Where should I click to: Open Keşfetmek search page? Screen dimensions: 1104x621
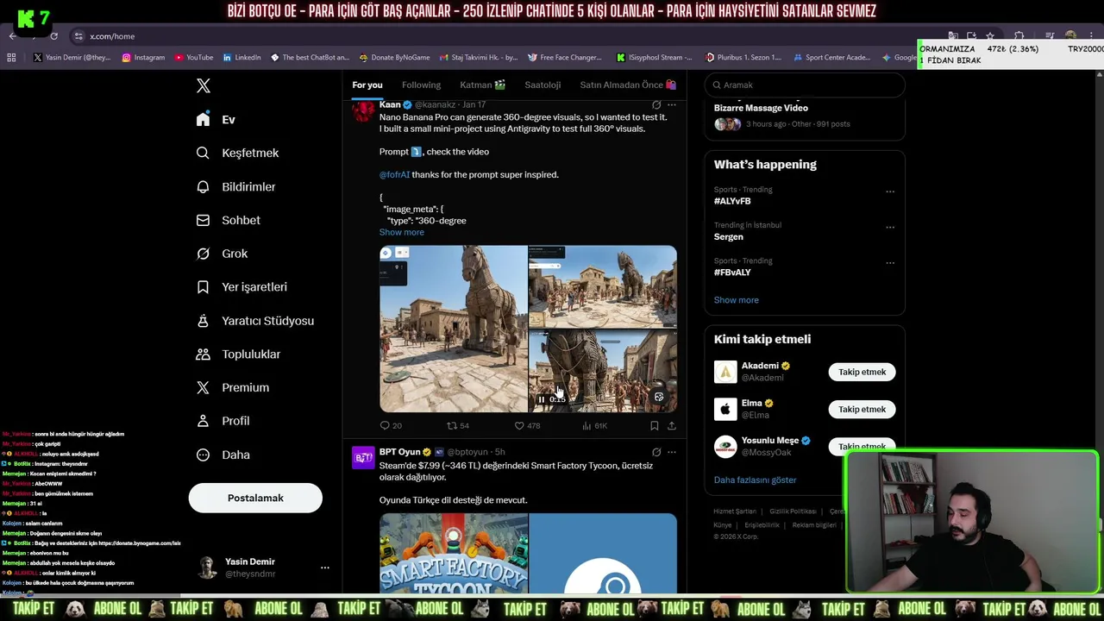coord(237,153)
